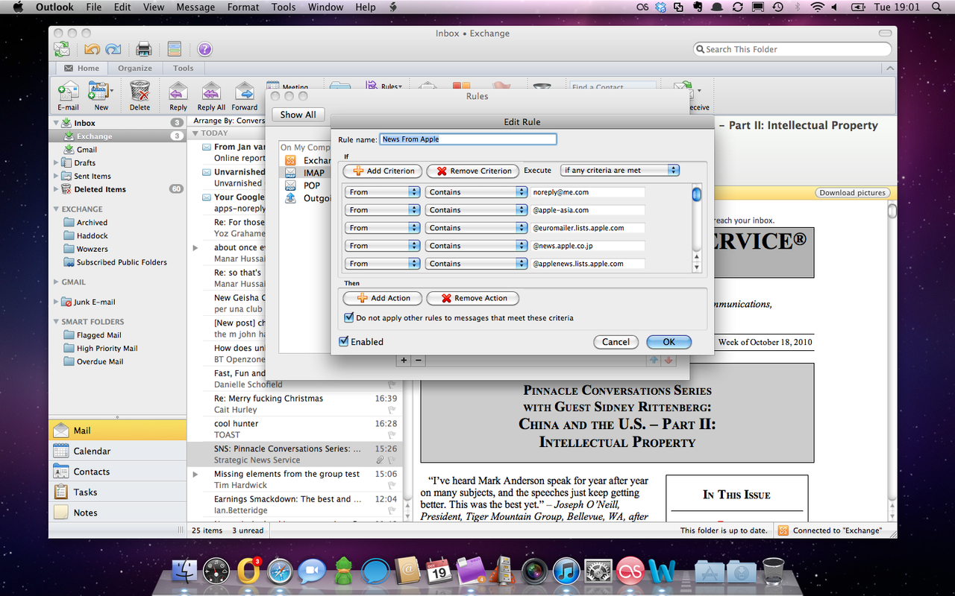Screen dimensions: 955x596
Task: Open the My Day icon in toolbar
Action: pos(174,49)
